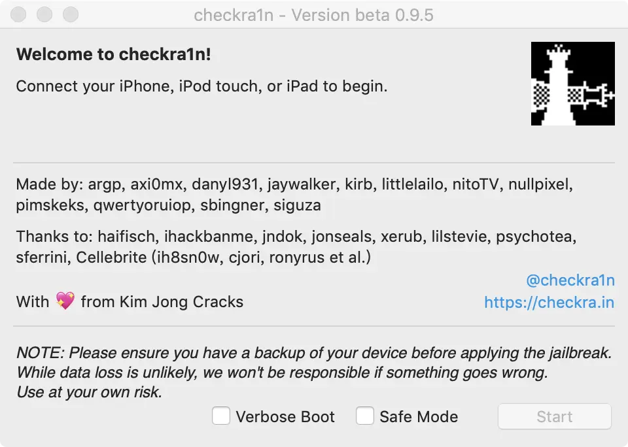Screen dimensions: 628x447
Task: Click the "Welcome to checkra1n!" heading
Action: coord(113,54)
